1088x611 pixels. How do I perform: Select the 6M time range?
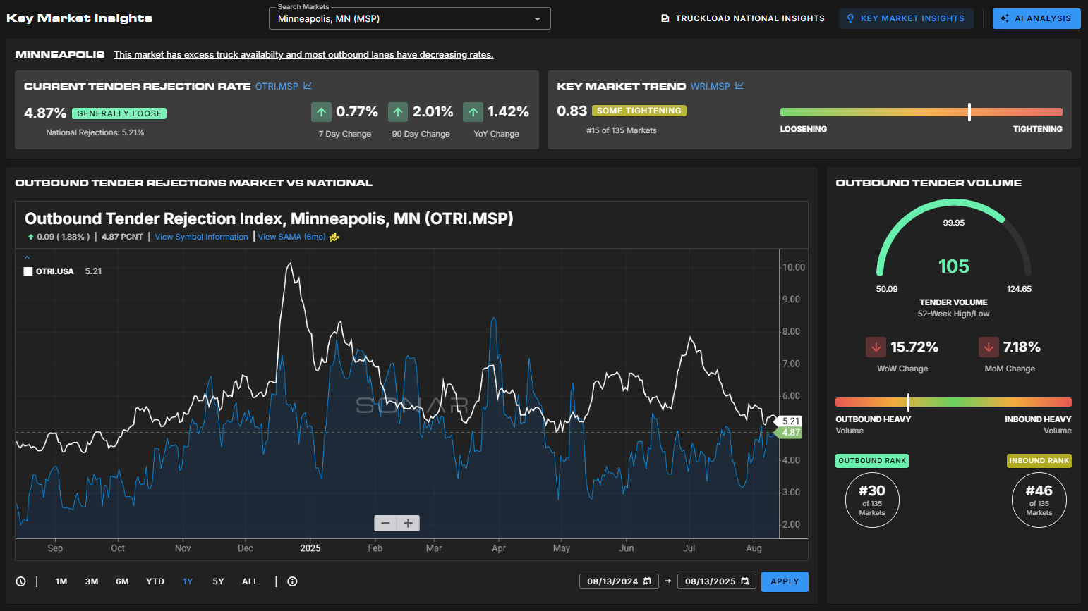click(122, 581)
